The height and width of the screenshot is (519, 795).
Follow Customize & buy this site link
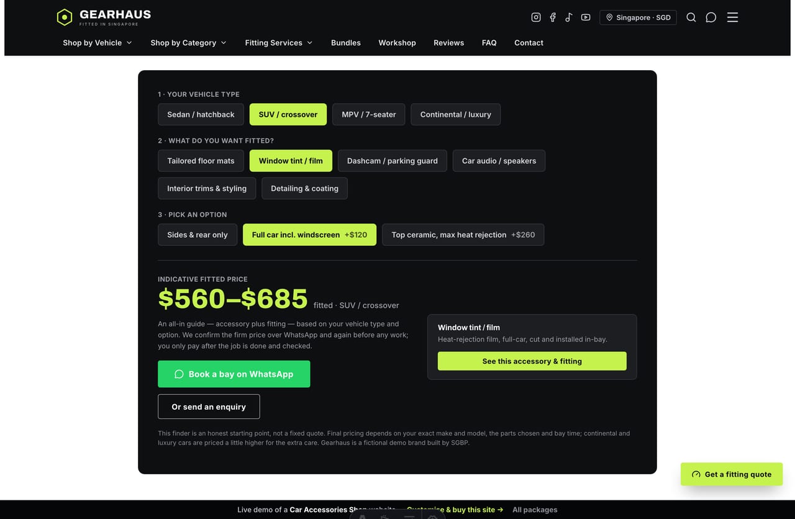coord(455,510)
